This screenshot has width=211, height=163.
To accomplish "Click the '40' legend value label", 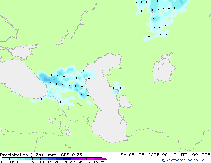I will click(x=88, y=162).
